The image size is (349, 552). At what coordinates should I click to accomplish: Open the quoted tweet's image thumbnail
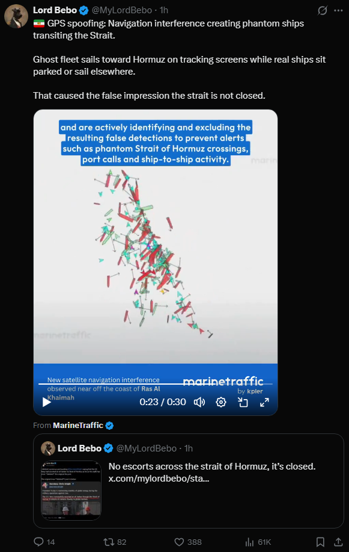click(71, 490)
